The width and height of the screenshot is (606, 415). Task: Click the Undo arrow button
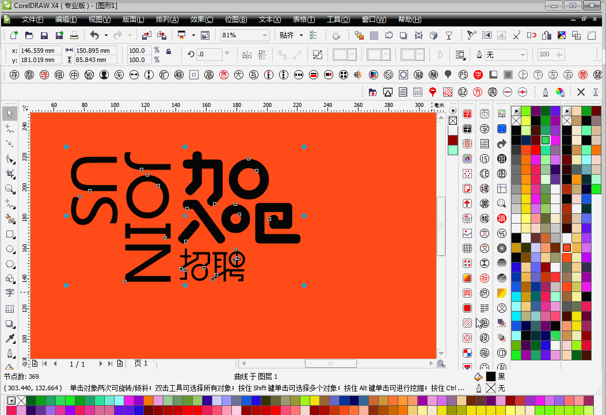94,36
